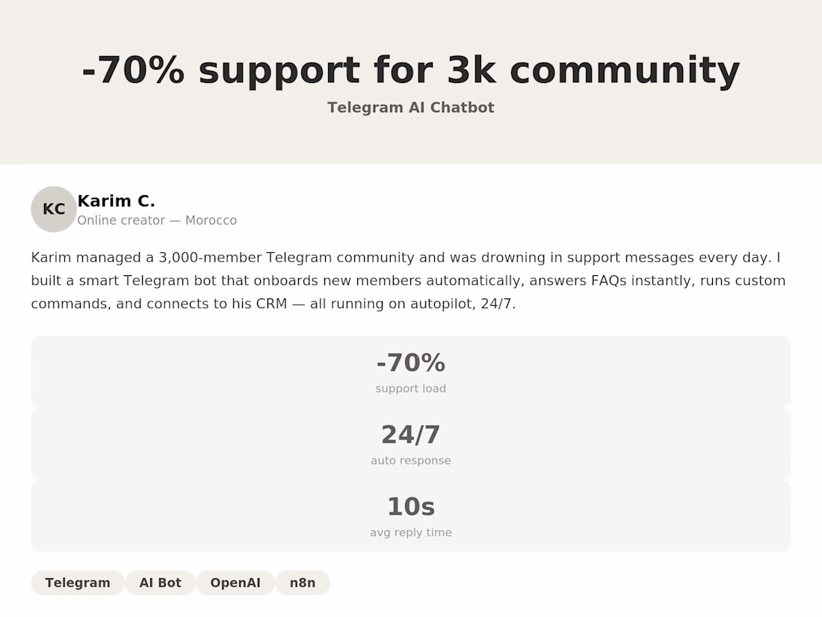822x617 pixels.
Task: Open the OpenAI tag
Action: point(235,583)
